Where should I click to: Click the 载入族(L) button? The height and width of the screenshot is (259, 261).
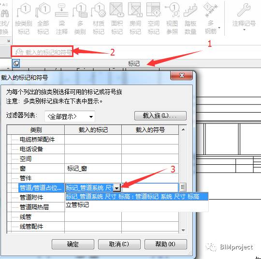tap(160, 115)
